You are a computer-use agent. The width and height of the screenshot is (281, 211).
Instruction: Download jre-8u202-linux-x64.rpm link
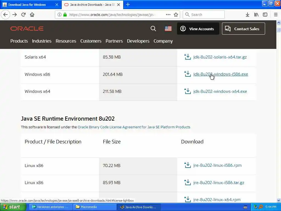tap(217, 199)
